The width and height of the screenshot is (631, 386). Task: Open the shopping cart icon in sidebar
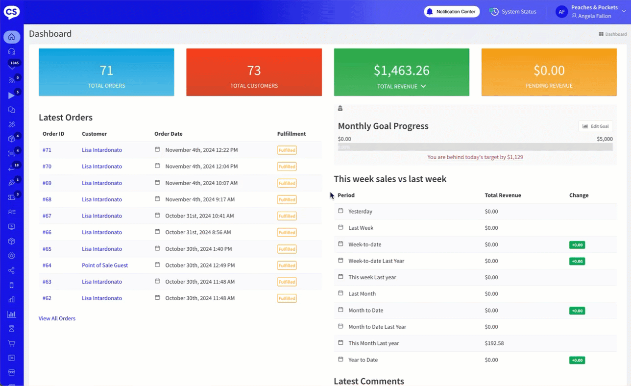click(12, 343)
